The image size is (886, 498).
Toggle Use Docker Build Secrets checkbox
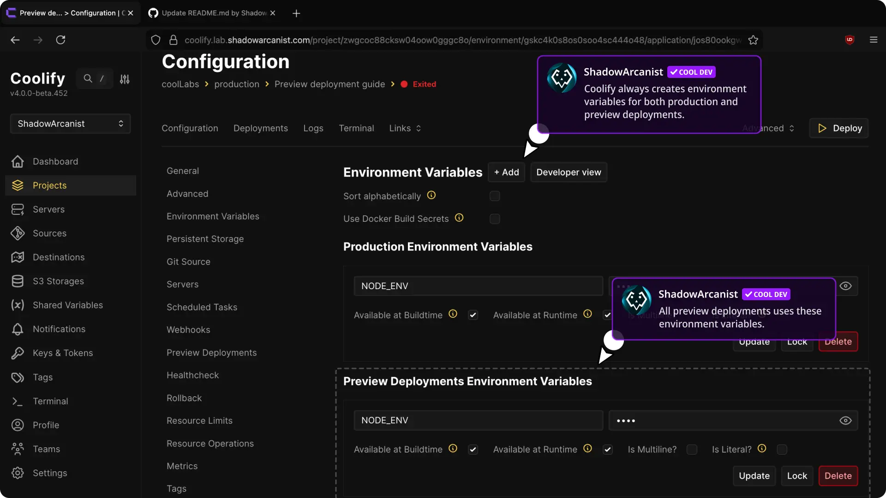(495, 219)
